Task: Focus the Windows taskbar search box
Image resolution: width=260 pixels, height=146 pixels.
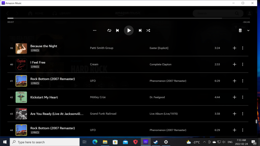Action: 45,142
